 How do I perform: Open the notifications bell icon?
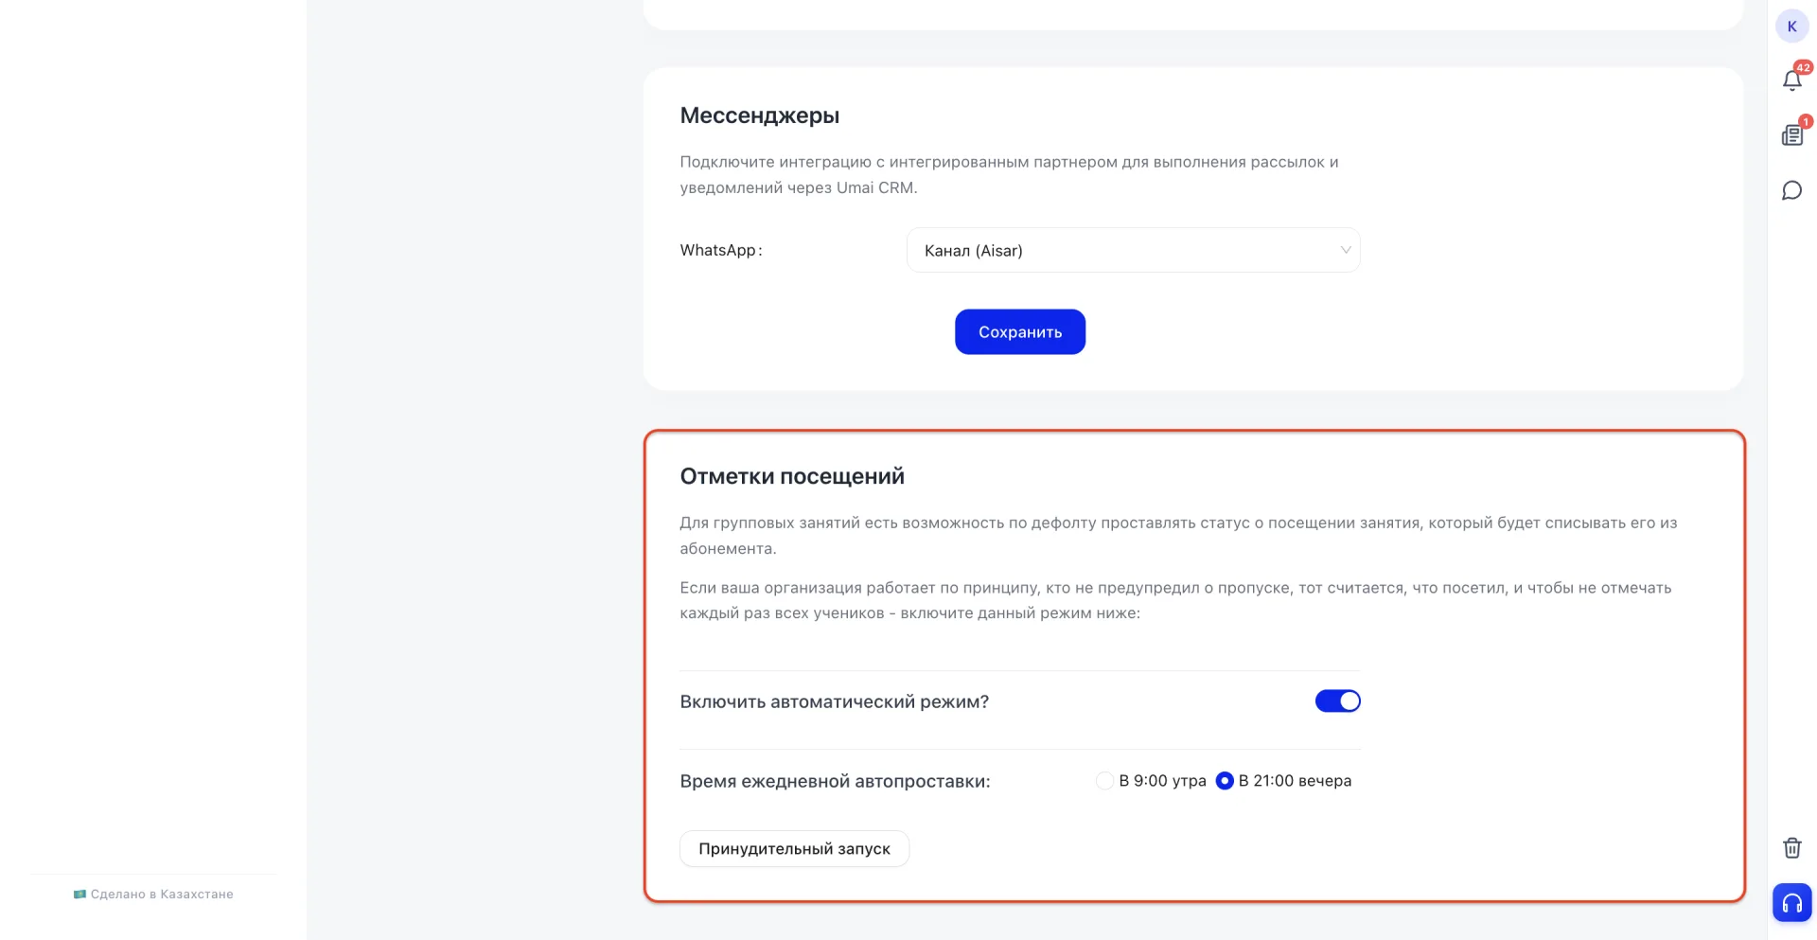tap(1791, 80)
